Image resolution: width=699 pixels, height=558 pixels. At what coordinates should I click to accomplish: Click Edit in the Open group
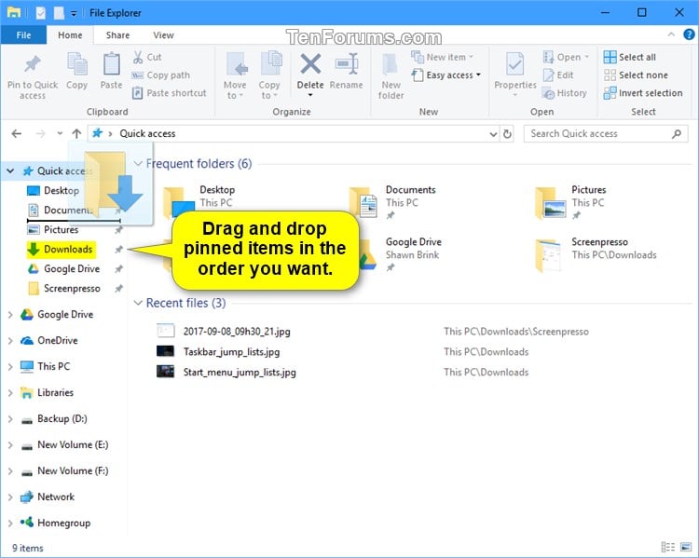pyautogui.click(x=557, y=75)
